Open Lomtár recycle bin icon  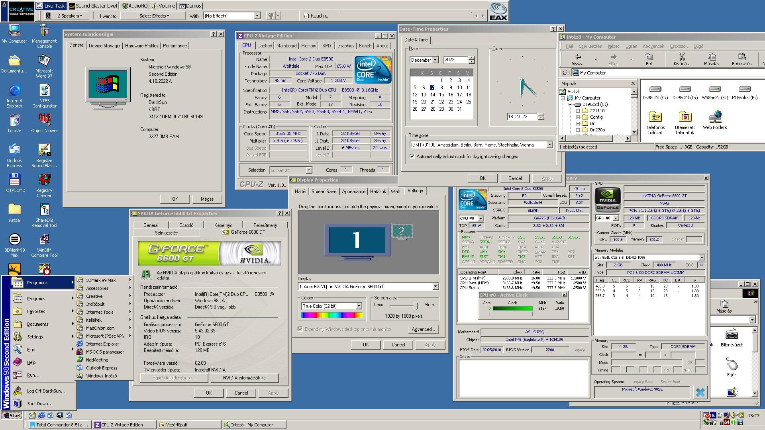point(14,123)
